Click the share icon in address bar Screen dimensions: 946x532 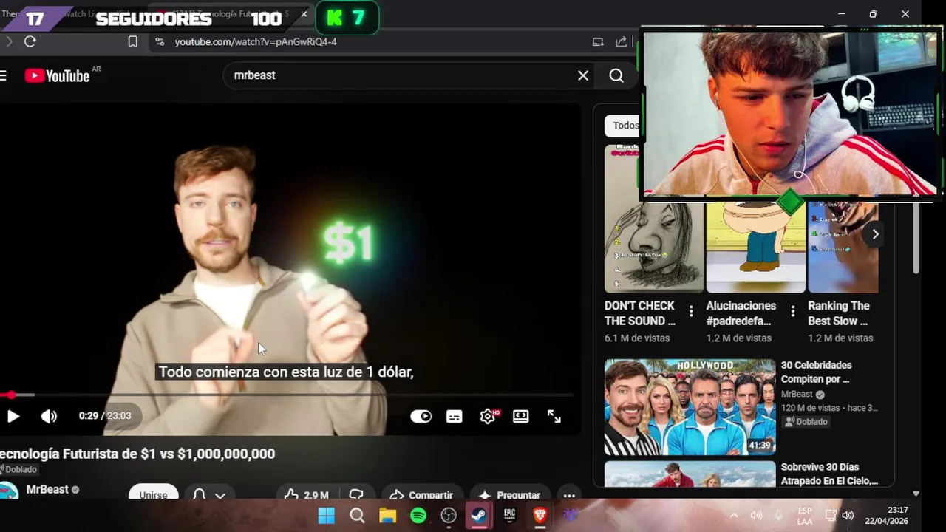click(622, 42)
